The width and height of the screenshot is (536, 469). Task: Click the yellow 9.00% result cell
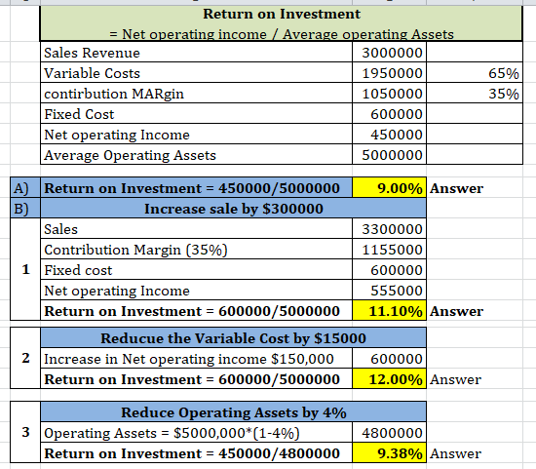pos(390,187)
